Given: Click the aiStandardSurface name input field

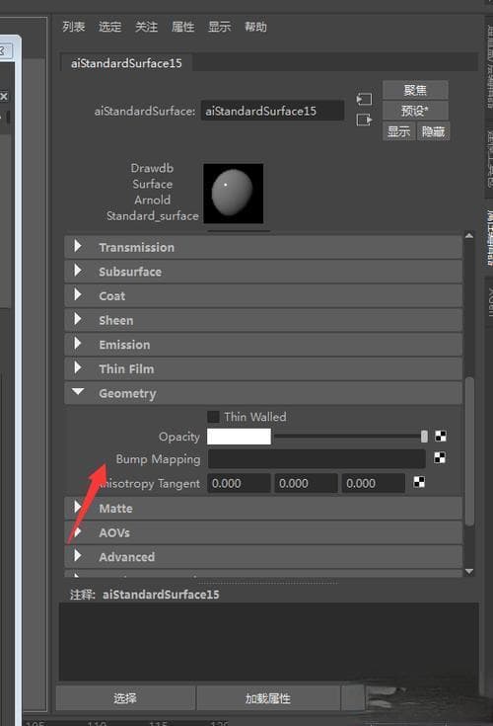Looking at the screenshot, I should 272,111.
